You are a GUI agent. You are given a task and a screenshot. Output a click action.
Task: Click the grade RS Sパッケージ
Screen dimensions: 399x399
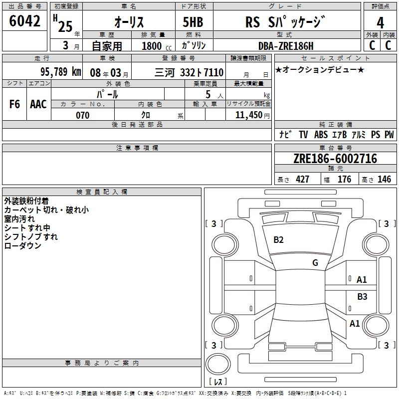pyautogui.click(x=285, y=21)
